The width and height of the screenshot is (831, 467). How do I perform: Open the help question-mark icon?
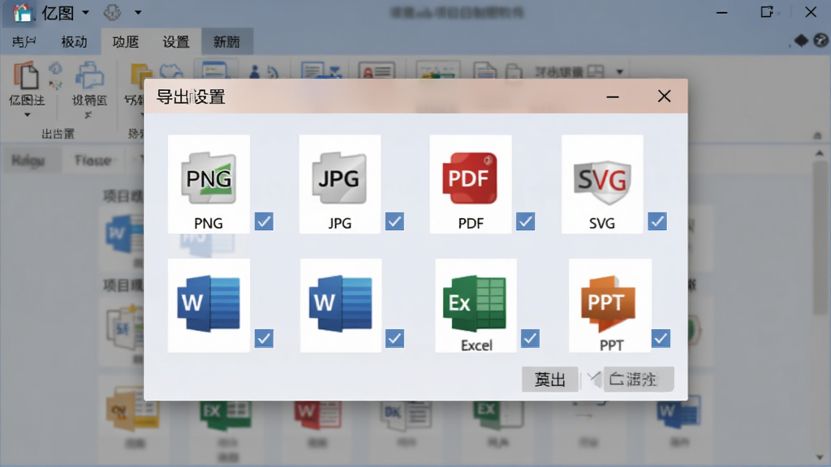(x=821, y=41)
